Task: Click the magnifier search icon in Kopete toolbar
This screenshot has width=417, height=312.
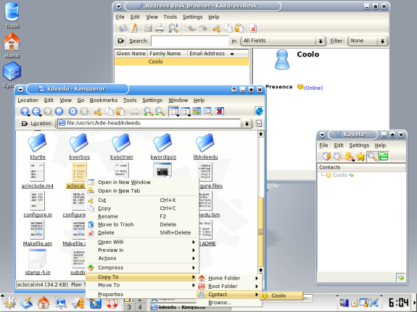Action: coord(372,156)
